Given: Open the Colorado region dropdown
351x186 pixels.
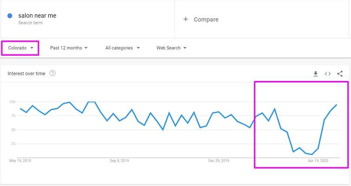Looking at the screenshot, I should tap(20, 48).
